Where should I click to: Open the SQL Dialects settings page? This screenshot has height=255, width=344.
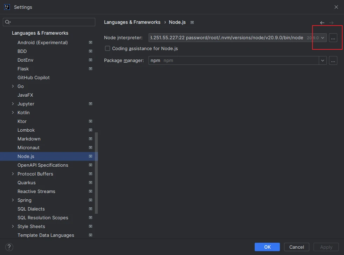[31, 209]
